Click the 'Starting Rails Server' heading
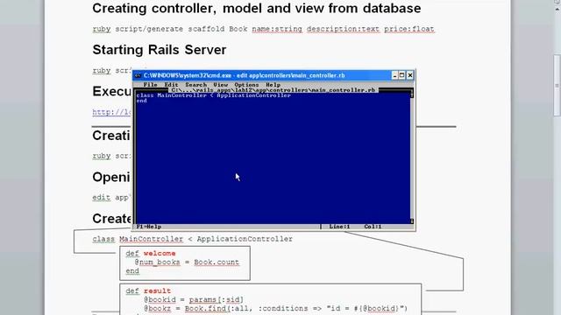The width and height of the screenshot is (561, 315). tap(160, 50)
